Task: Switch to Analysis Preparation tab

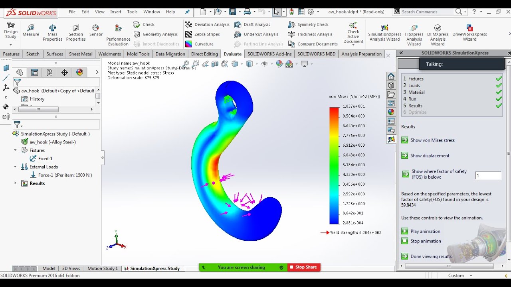Action: [x=362, y=54]
